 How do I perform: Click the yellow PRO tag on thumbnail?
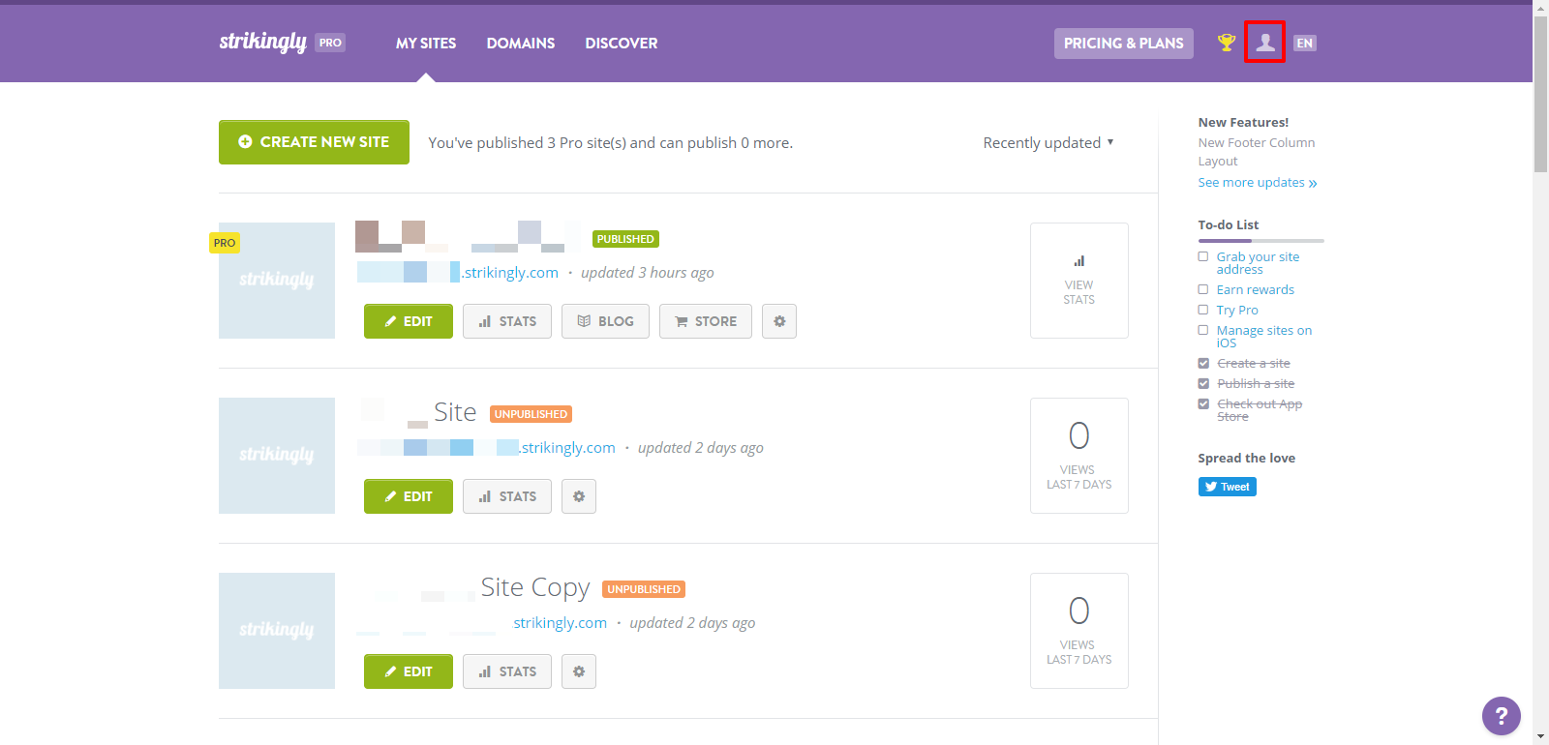pos(225,243)
